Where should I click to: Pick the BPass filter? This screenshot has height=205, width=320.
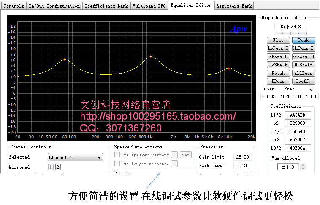point(278,81)
